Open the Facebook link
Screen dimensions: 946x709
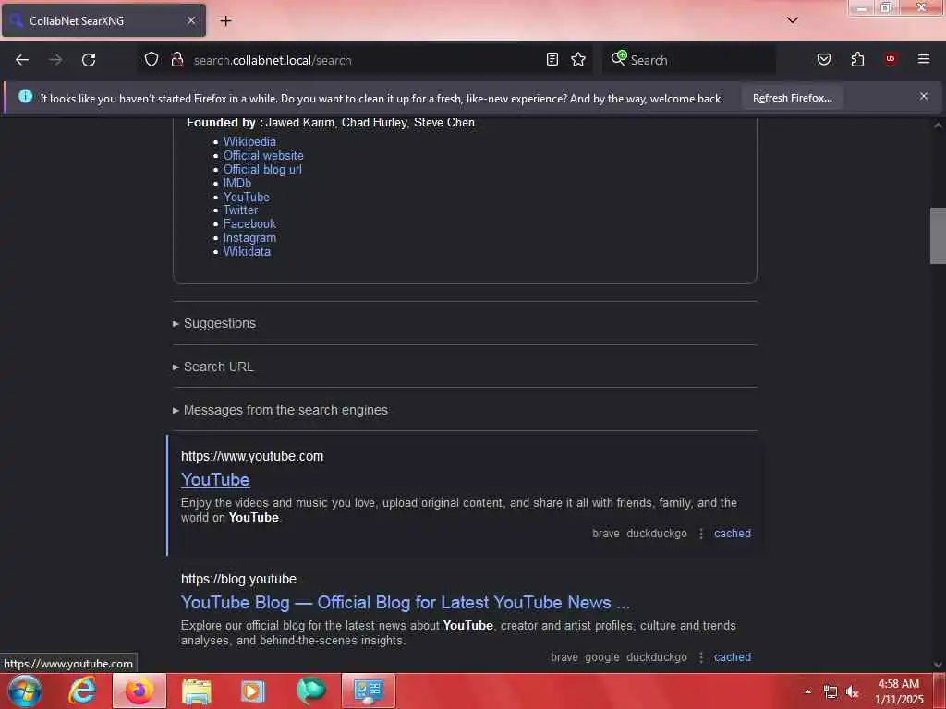click(x=249, y=224)
